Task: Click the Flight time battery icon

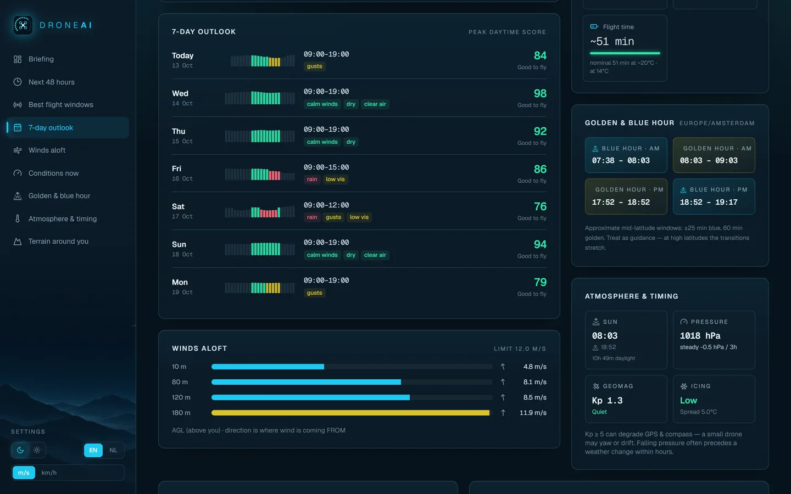Action: click(x=594, y=26)
